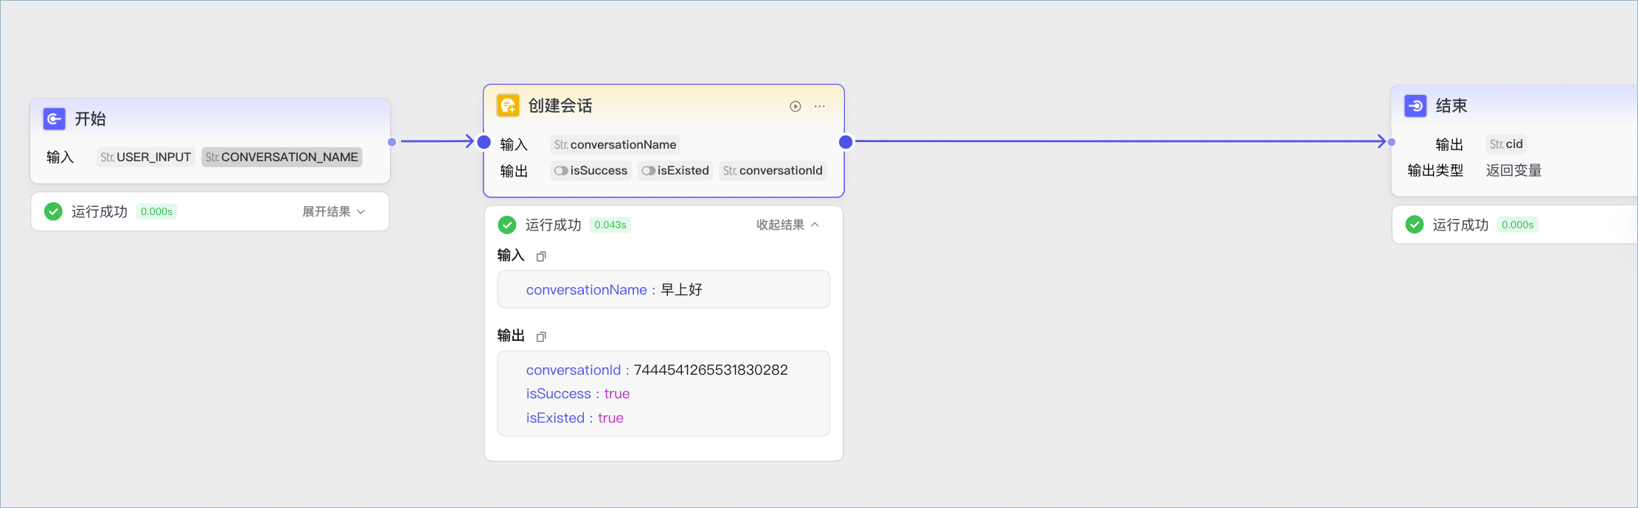Click the conversationName input parameter tag
1638x508 pixels.
point(616,145)
